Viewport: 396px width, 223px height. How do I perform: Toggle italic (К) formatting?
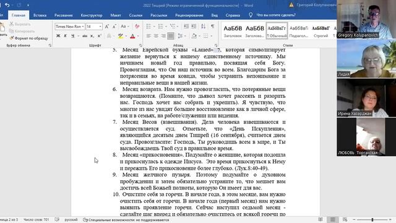coord(65,36)
